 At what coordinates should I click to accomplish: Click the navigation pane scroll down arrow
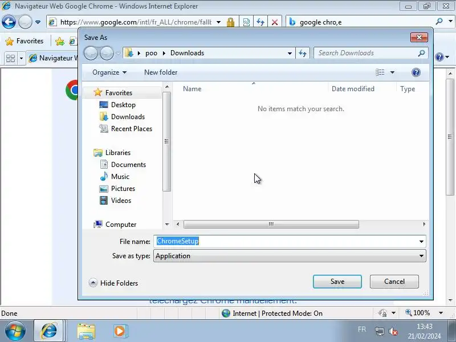[167, 225]
